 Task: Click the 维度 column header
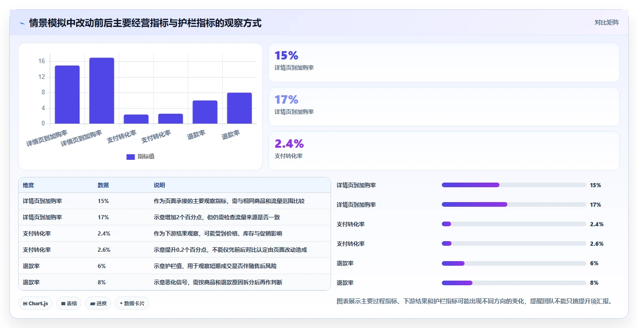pyautogui.click(x=28, y=185)
